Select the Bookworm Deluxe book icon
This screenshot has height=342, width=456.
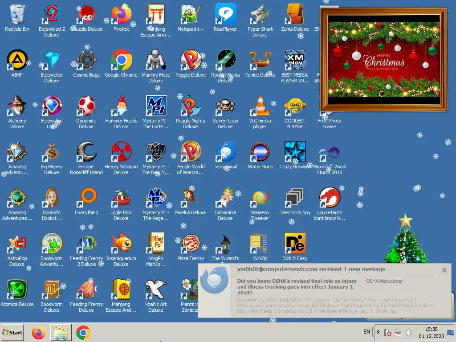[x=52, y=289]
